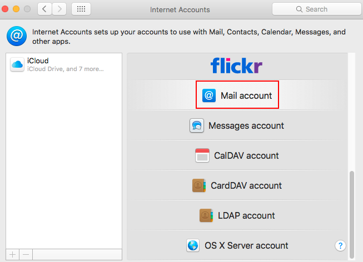The height and width of the screenshot is (262, 363).
Task: Show all preferences with grid button
Action: click(81, 9)
